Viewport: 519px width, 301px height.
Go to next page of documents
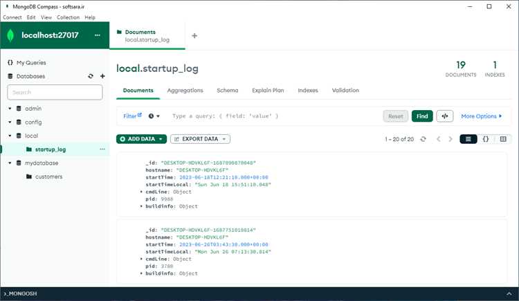450,139
